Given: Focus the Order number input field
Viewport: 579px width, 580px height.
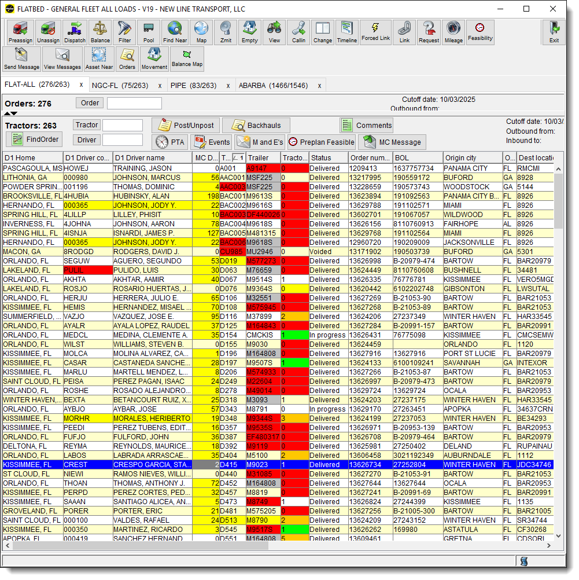Looking at the screenshot, I should click(x=134, y=103).
